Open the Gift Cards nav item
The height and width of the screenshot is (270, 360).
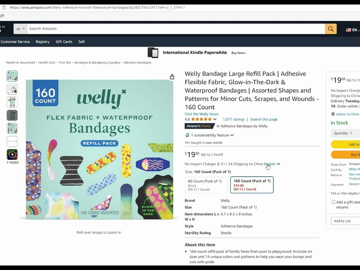point(64,42)
